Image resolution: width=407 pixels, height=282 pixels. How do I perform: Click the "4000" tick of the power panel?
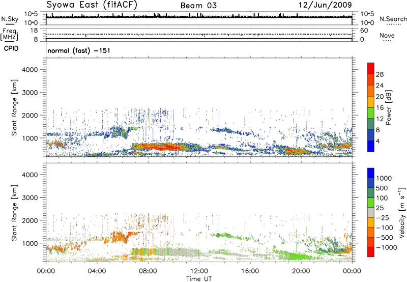tap(30, 70)
